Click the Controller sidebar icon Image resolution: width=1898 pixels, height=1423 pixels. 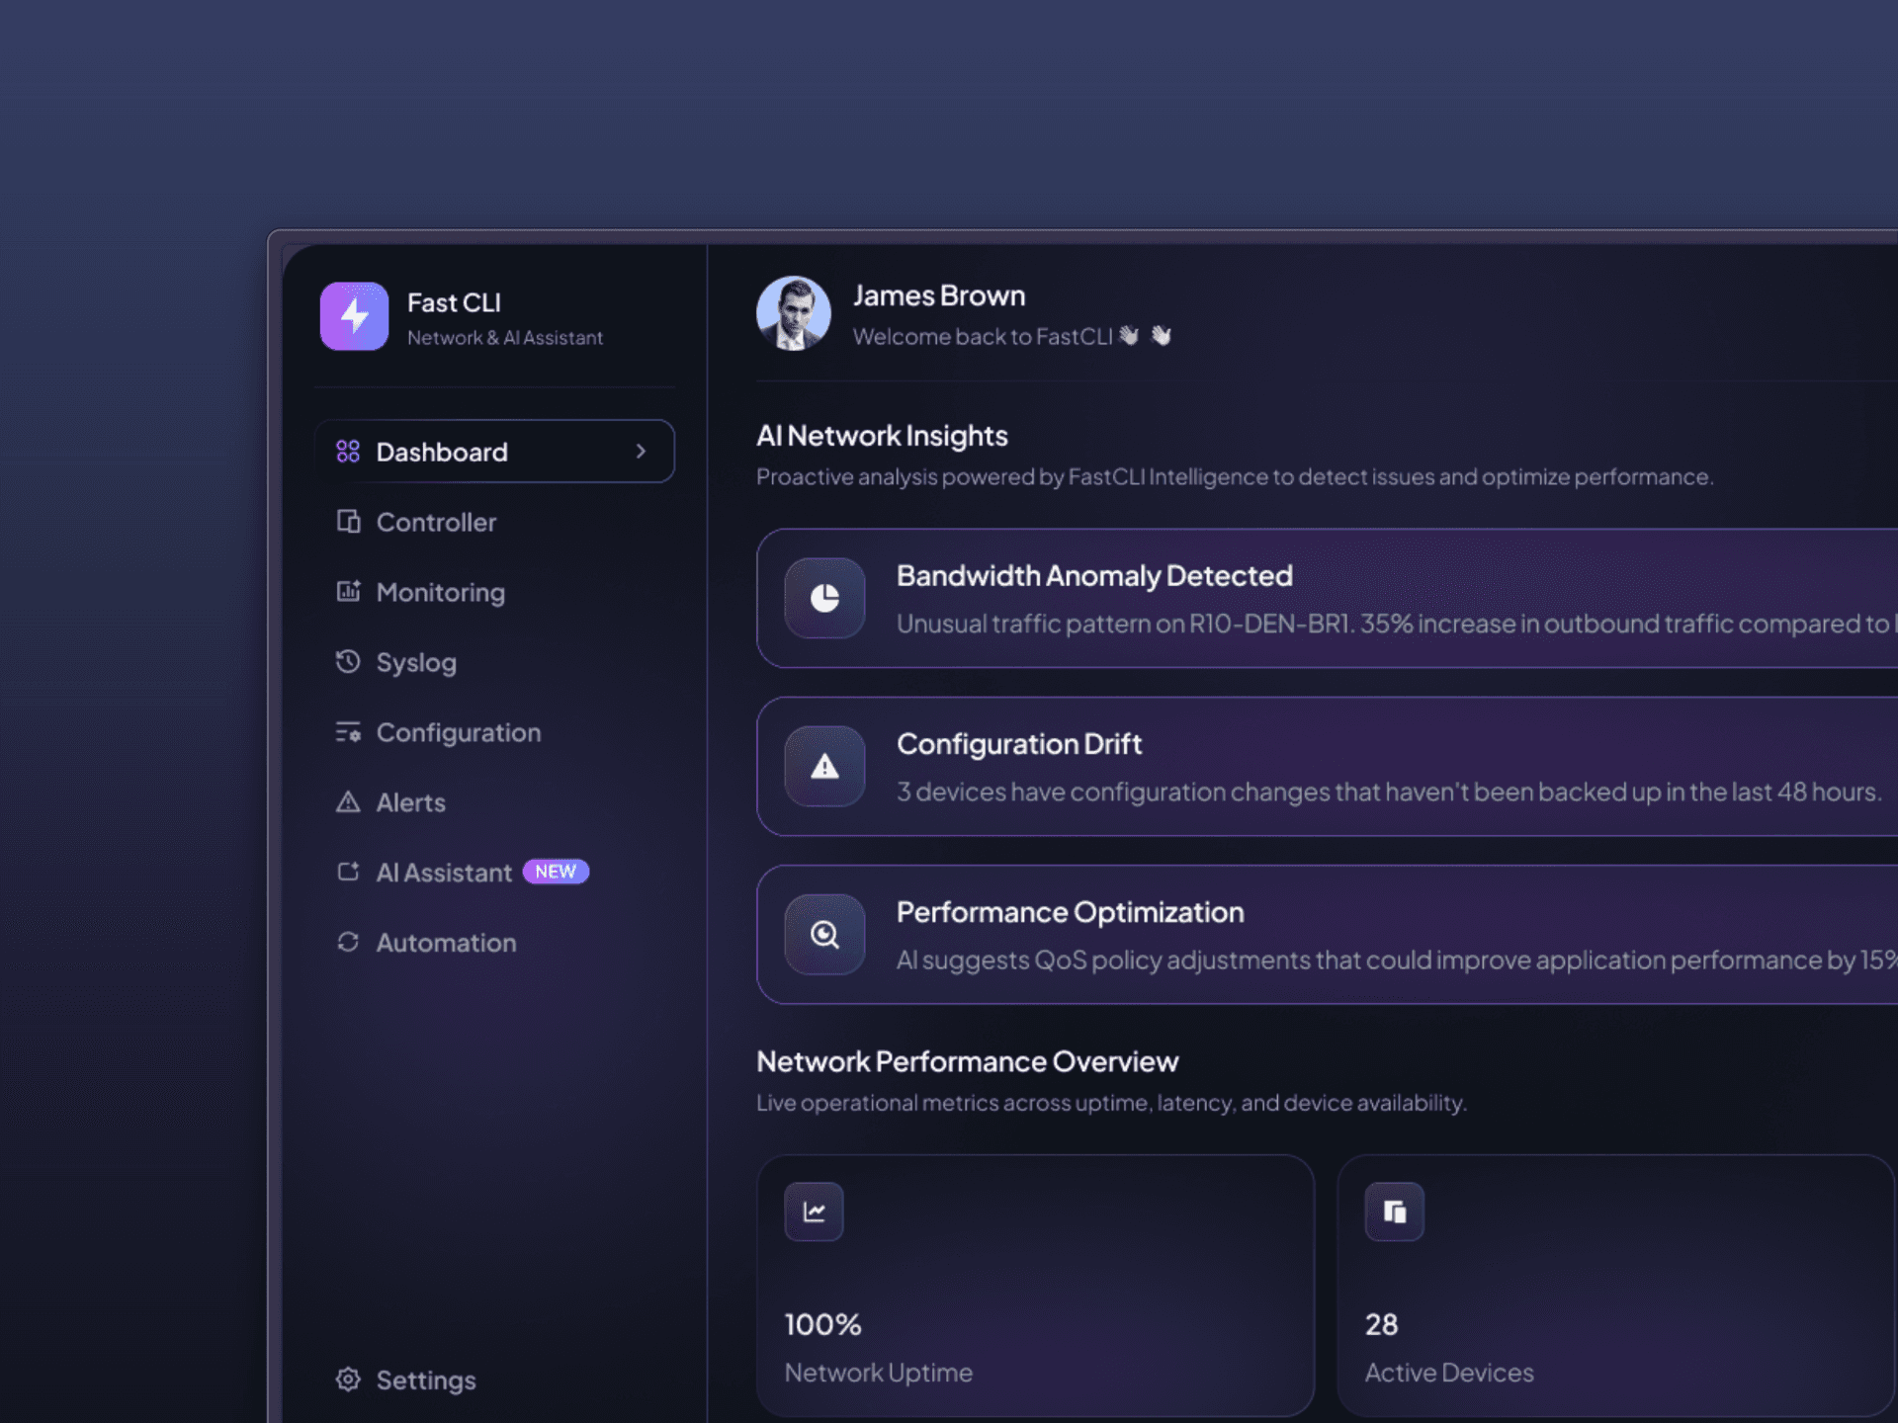[x=348, y=522]
